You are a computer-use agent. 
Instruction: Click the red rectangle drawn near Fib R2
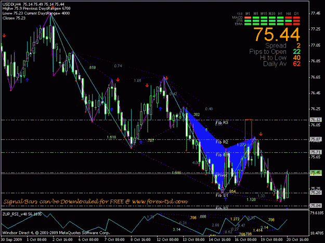pyautogui.click(x=249, y=132)
